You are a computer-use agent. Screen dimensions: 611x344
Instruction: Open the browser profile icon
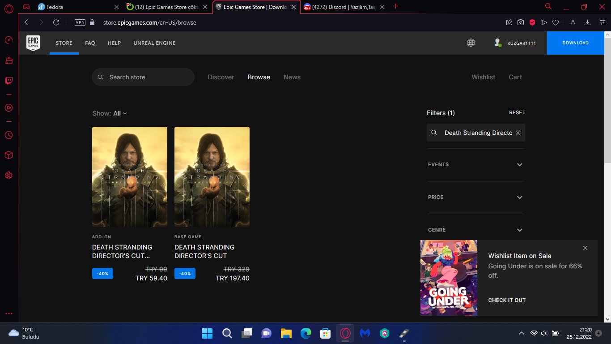(573, 22)
